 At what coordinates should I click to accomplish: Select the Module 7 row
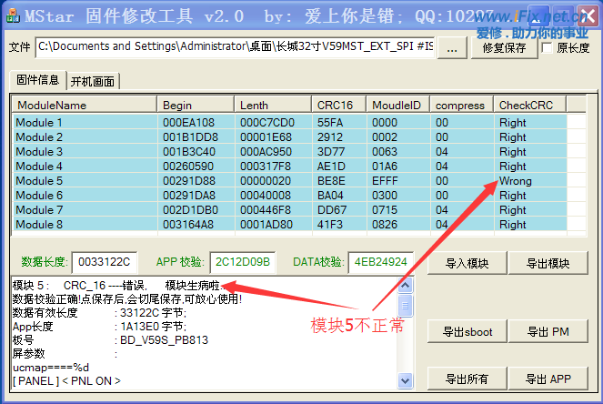click(x=290, y=210)
